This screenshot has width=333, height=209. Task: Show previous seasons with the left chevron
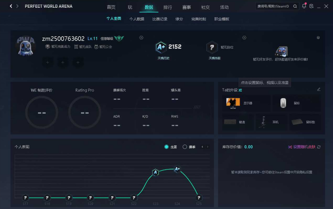tap(202, 147)
